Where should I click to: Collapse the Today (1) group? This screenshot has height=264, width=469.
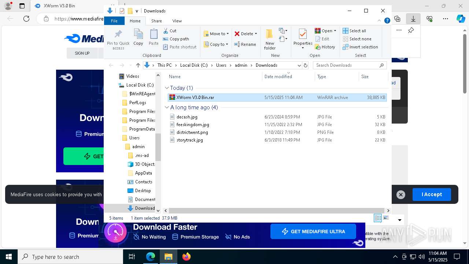167,88
